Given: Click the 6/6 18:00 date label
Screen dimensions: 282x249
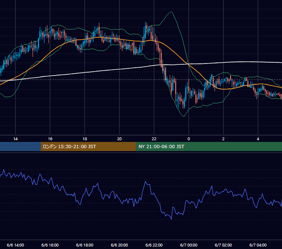Looking at the screenshot, I should tap(85, 245).
